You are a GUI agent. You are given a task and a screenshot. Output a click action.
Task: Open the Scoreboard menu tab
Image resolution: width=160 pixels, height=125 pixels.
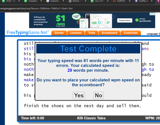tap(109, 33)
